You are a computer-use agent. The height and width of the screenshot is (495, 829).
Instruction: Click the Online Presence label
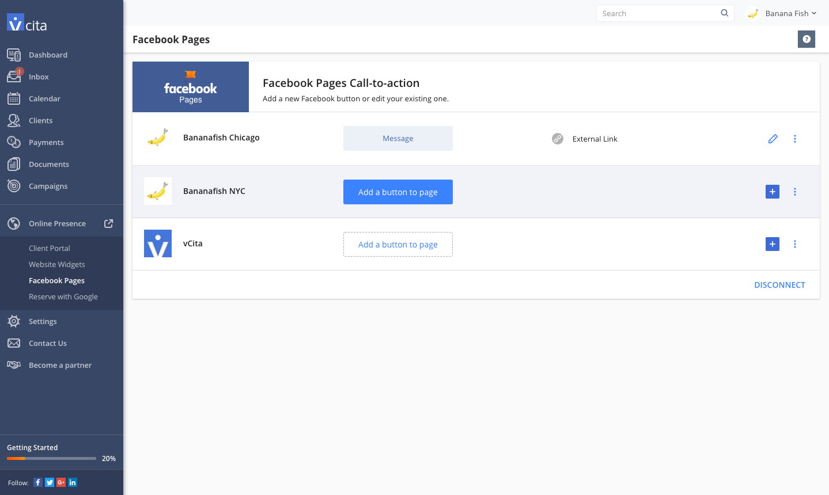(57, 223)
